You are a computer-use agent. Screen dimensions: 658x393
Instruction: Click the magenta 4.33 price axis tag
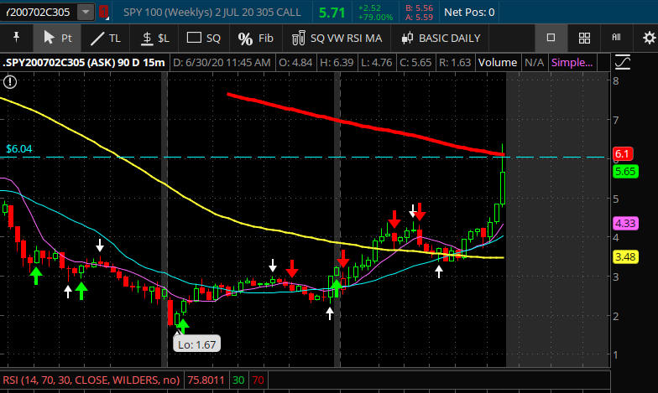tap(625, 223)
